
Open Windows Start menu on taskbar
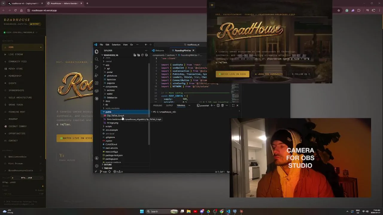click(142, 211)
